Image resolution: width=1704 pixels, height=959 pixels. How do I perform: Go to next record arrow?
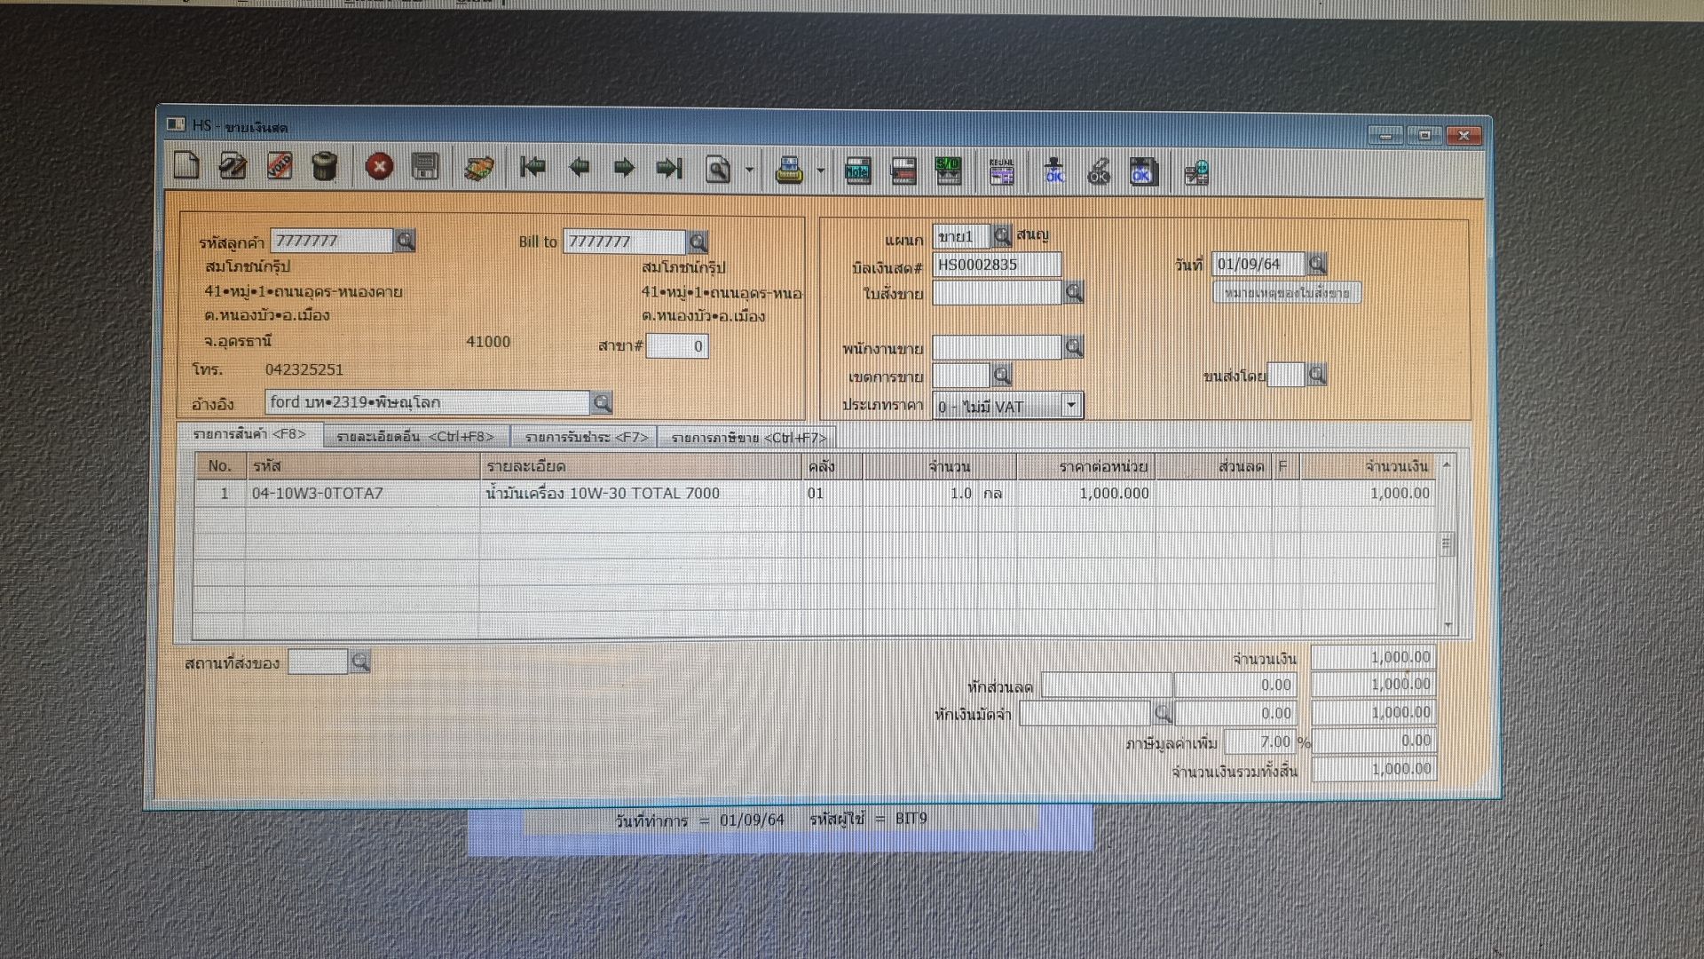coord(624,167)
